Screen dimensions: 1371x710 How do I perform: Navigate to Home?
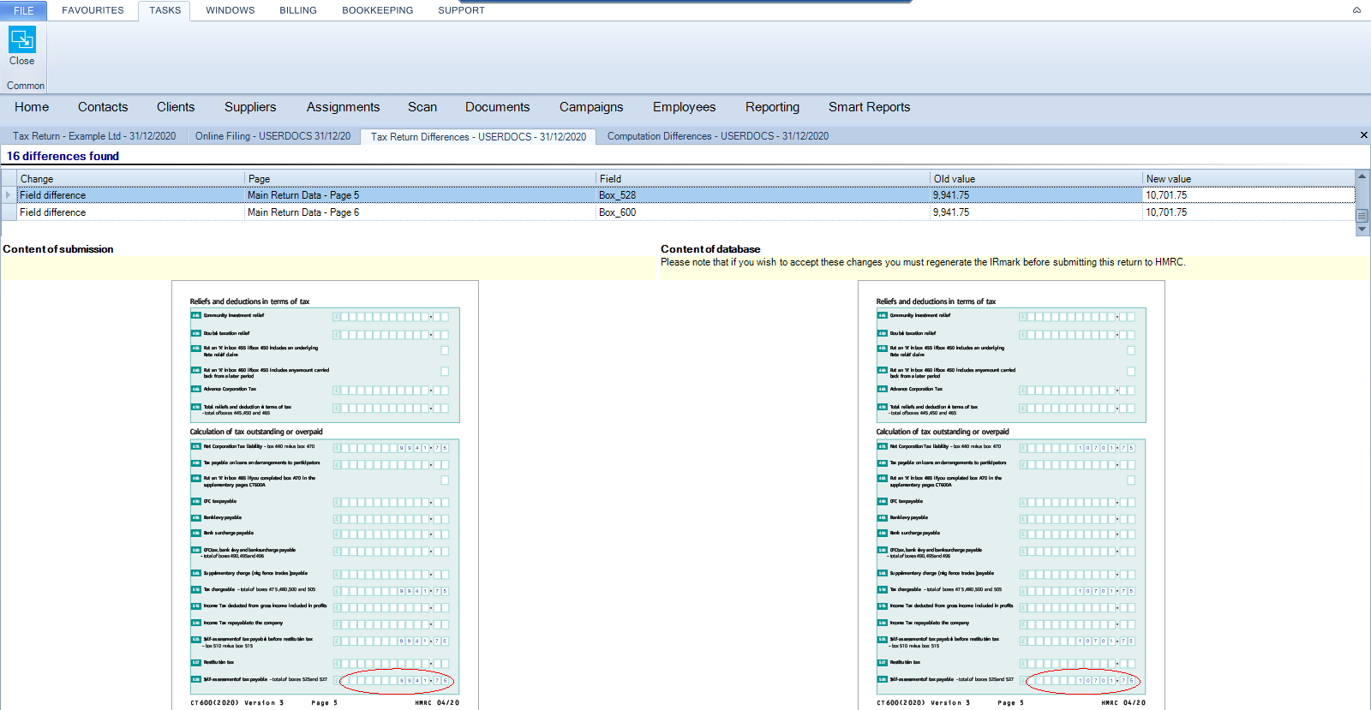[32, 107]
